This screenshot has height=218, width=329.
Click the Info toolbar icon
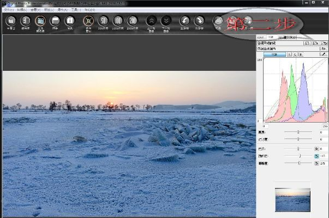70,21
